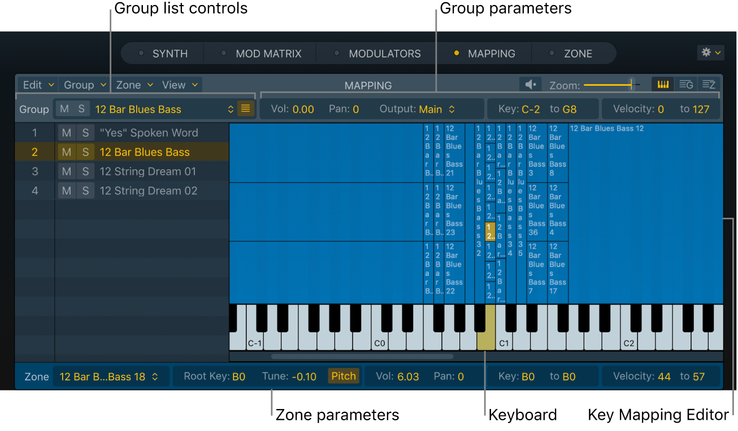
Task: Click the yellow highlighted zone in the editor
Action: click(489, 232)
